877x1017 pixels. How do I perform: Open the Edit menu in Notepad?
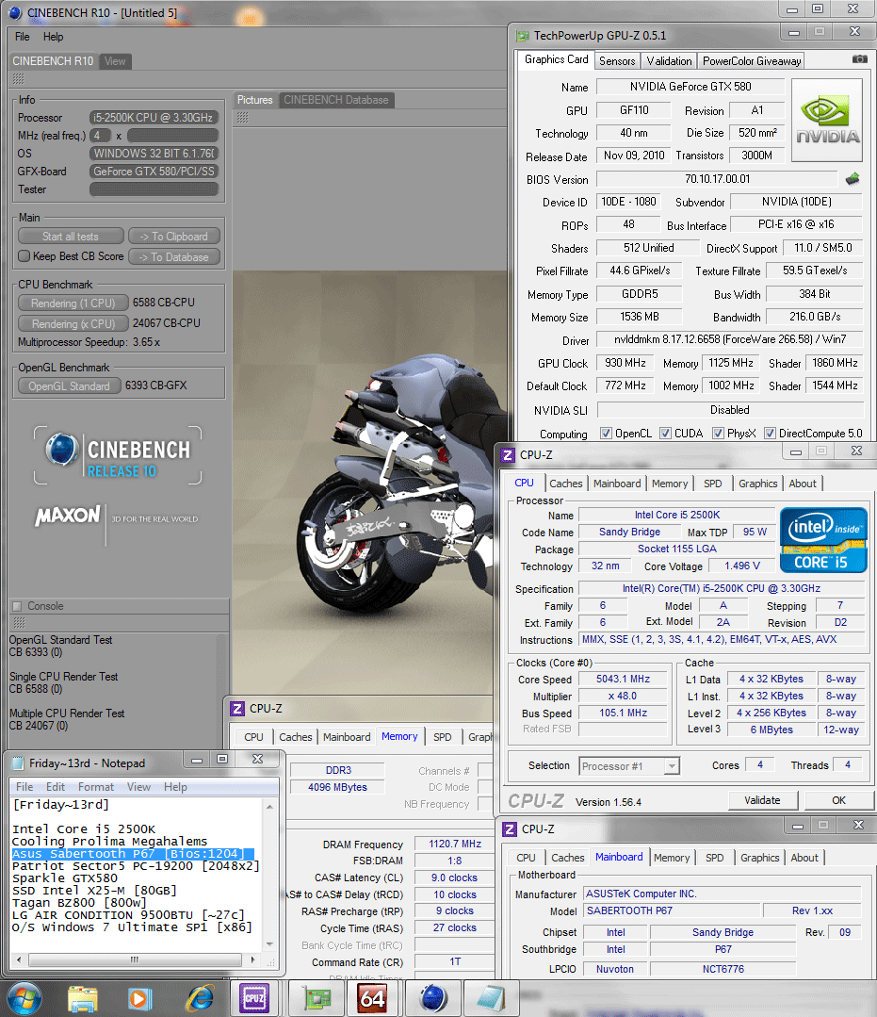pyautogui.click(x=55, y=787)
